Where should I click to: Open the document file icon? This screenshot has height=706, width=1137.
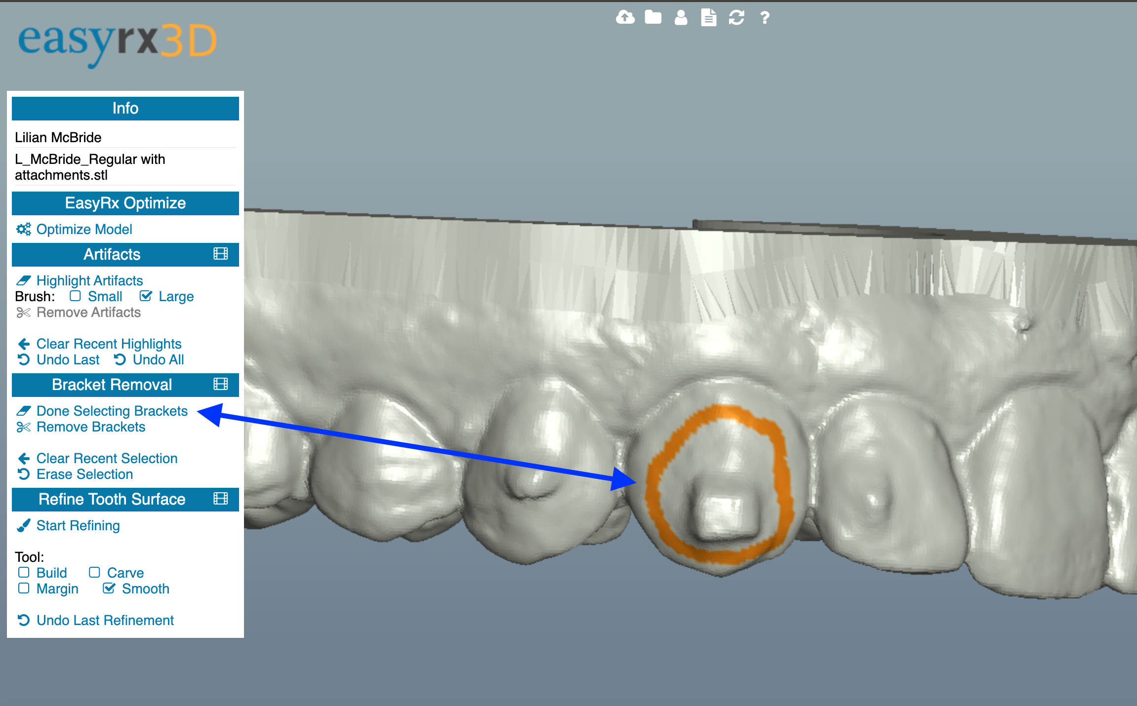(x=708, y=18)
